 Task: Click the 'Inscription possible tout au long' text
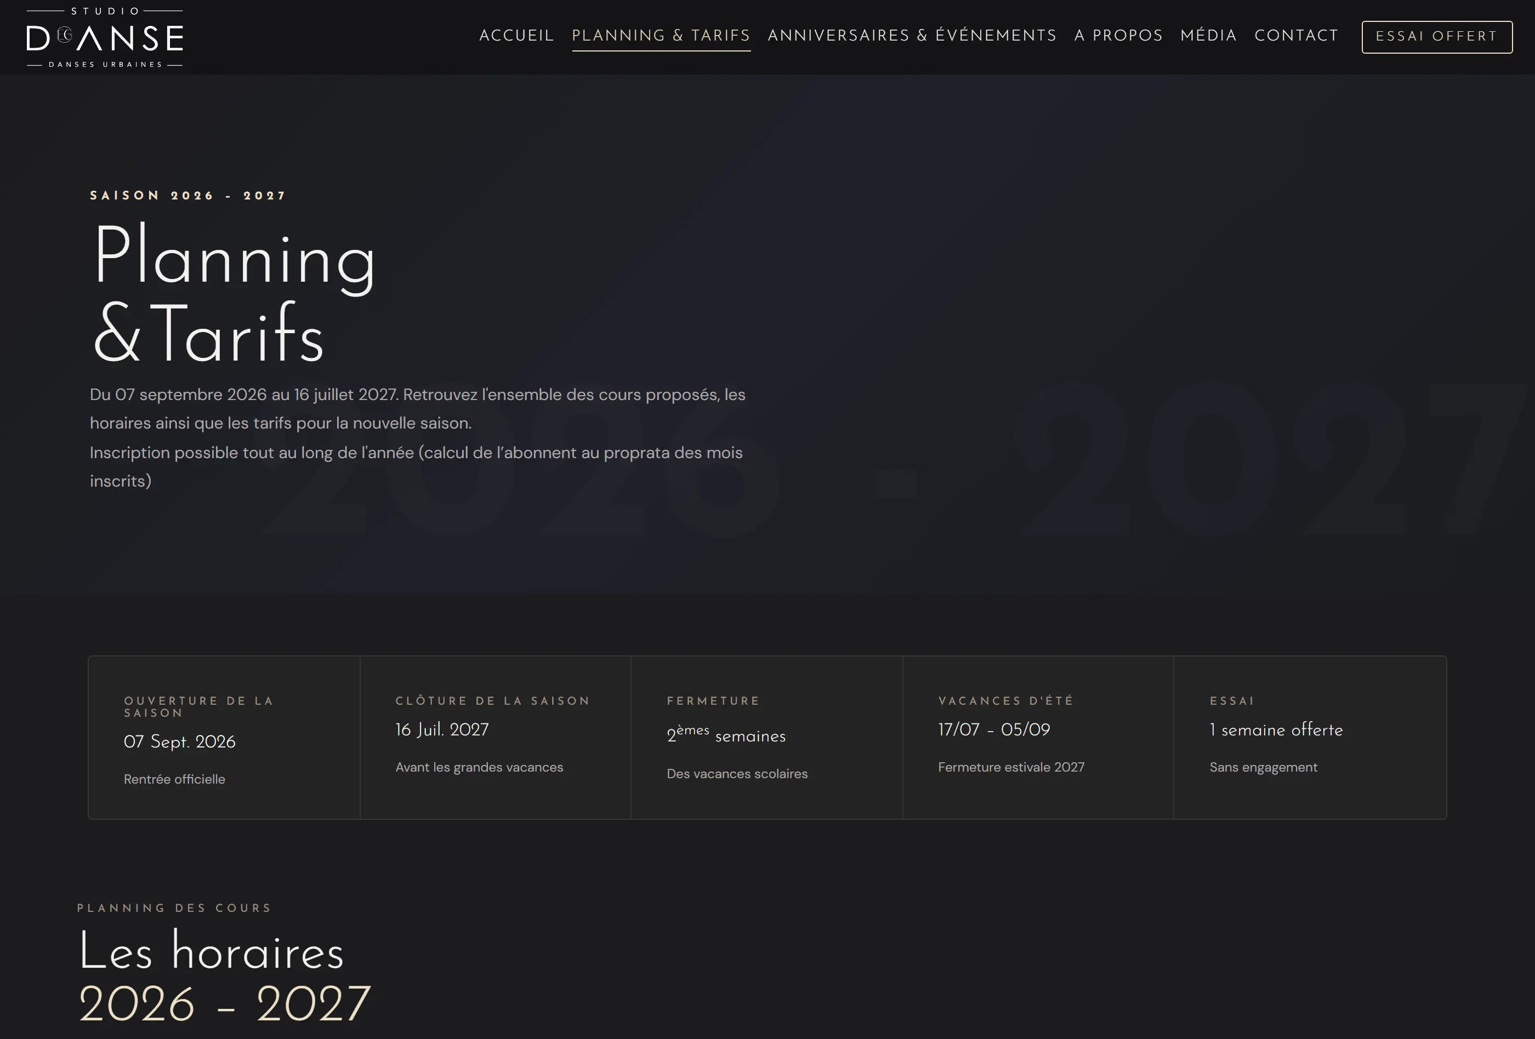pyautogui.click(x=416, y=467)
